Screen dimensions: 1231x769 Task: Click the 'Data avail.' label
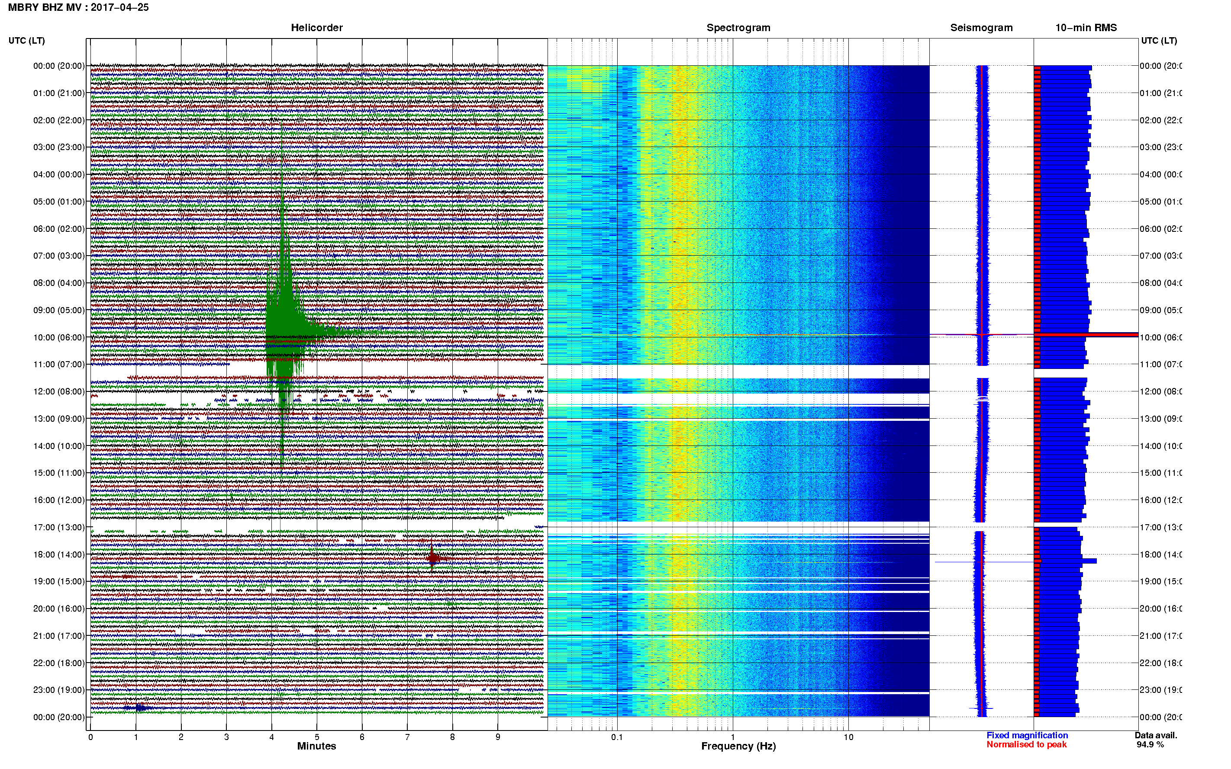1156,735
